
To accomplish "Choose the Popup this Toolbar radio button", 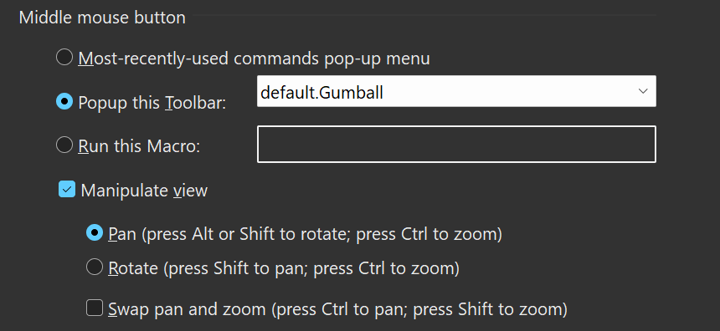I will (64, 102).
